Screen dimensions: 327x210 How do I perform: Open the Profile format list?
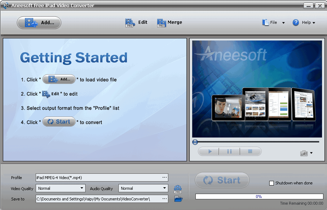(164, 177)
